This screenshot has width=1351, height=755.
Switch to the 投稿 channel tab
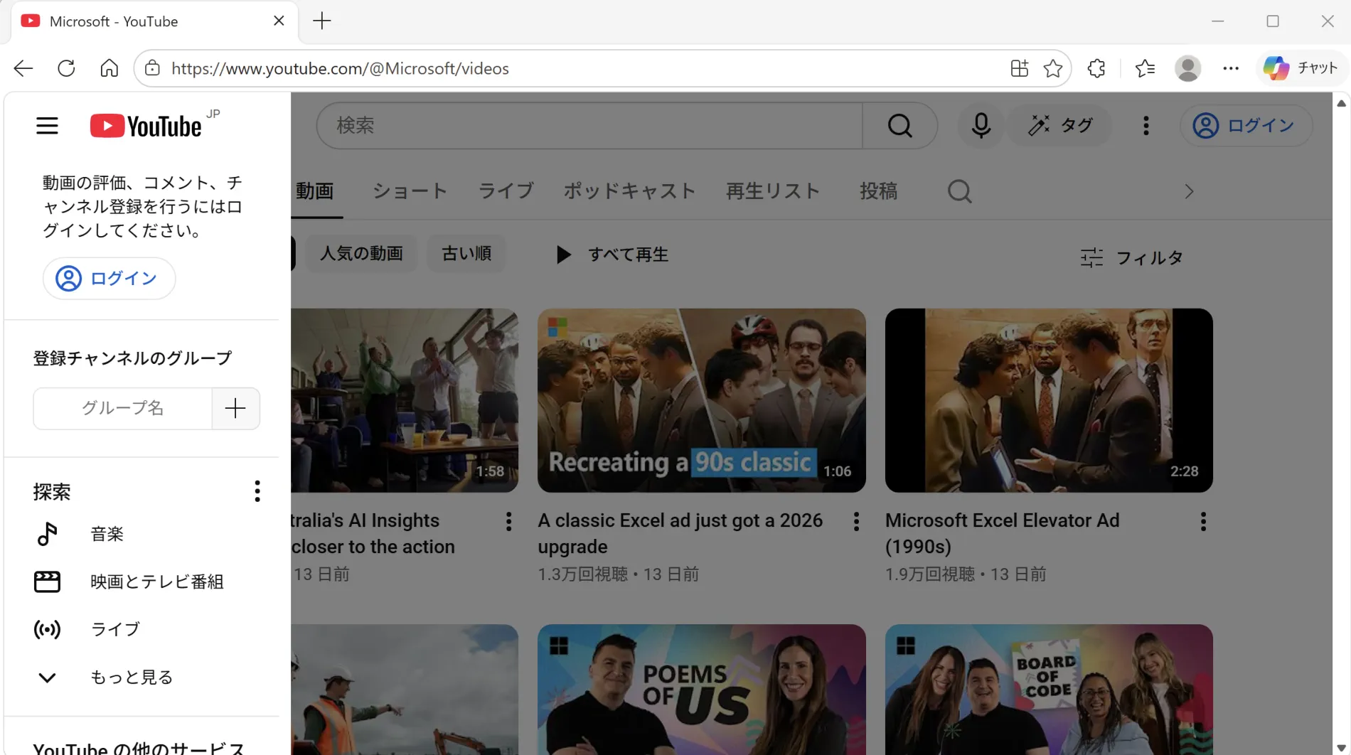879,191
